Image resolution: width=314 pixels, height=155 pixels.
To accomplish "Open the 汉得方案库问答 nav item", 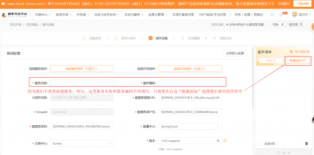I will point(183,15).
